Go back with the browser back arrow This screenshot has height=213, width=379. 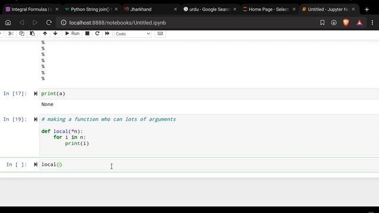pyautogui.click(x=21, y=22)
